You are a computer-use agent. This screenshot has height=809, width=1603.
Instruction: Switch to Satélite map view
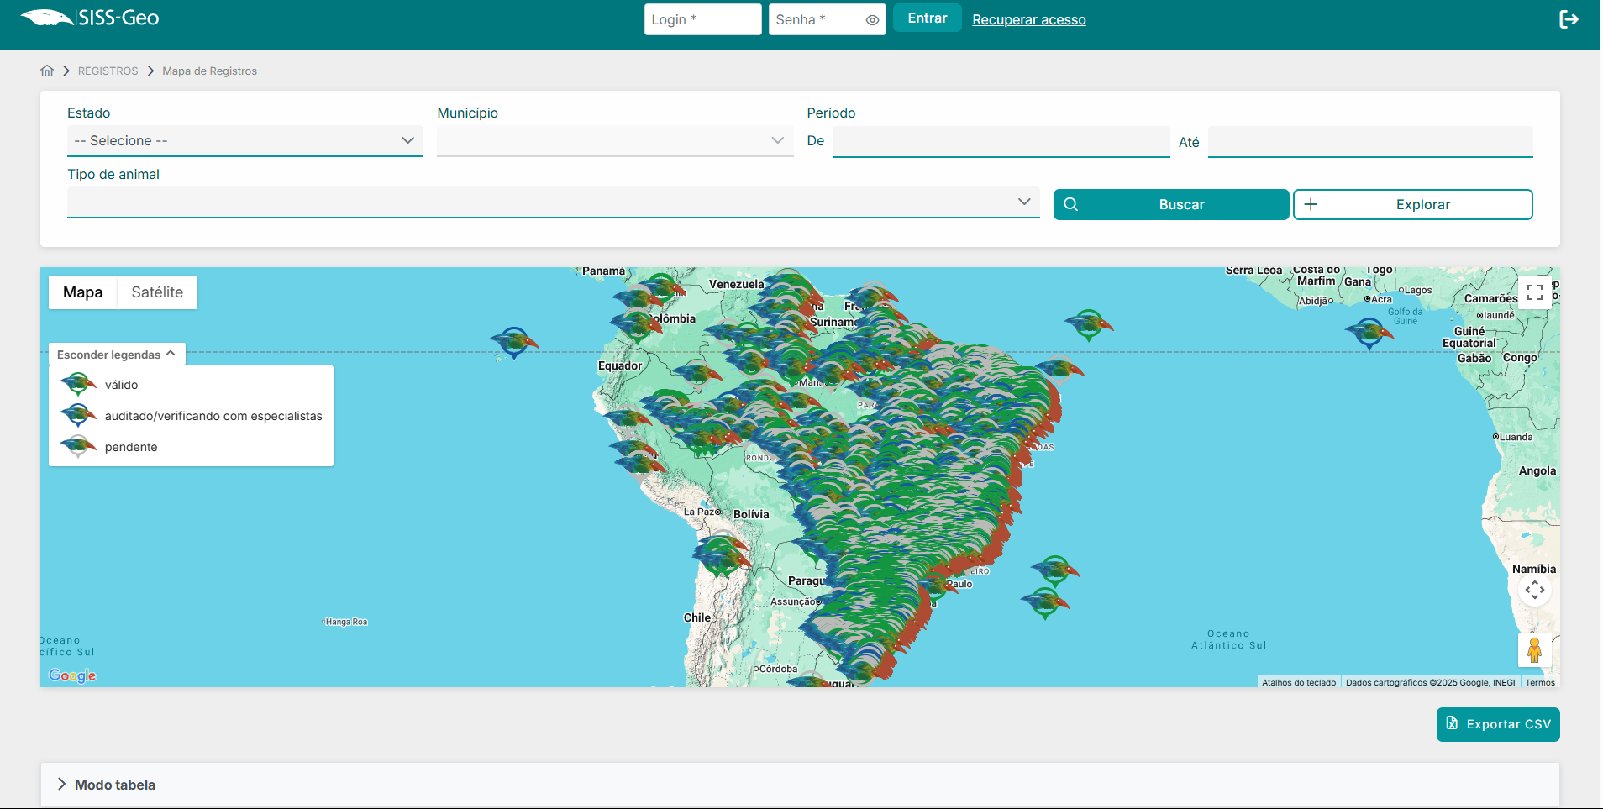tap(157, 292)
